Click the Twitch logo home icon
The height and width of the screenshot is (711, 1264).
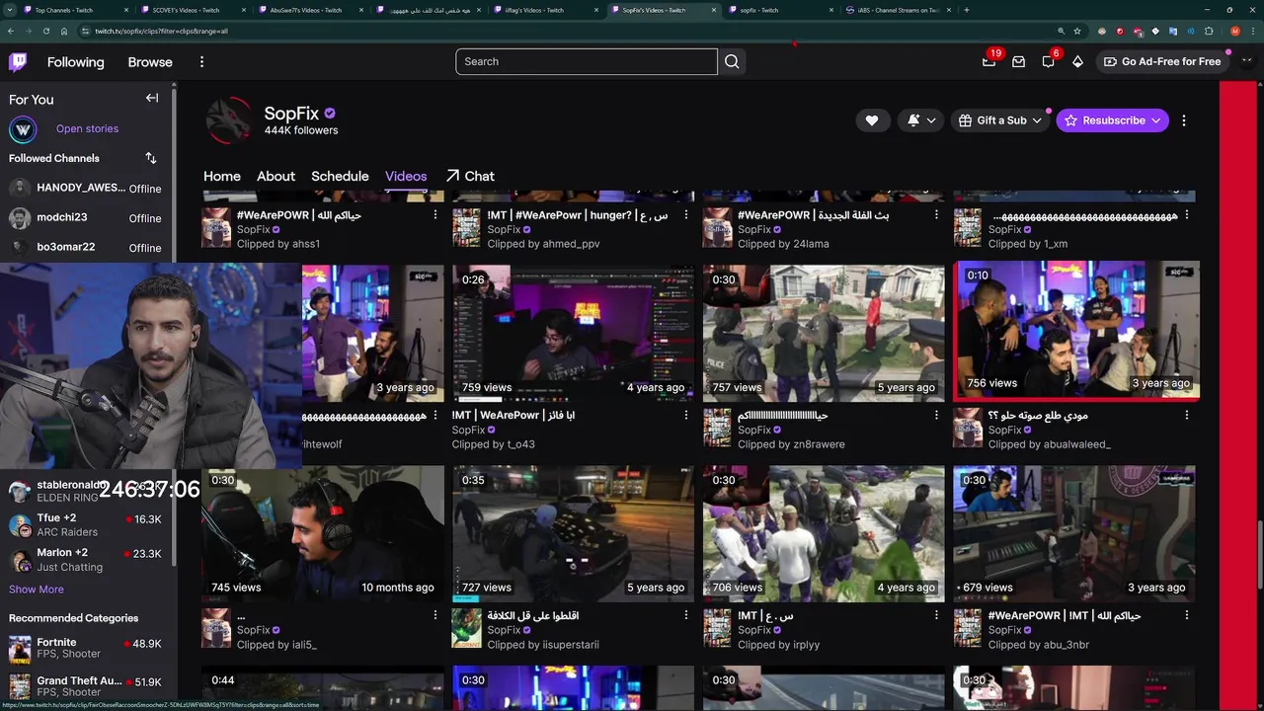pyautogui.click(x=18, y=62)
